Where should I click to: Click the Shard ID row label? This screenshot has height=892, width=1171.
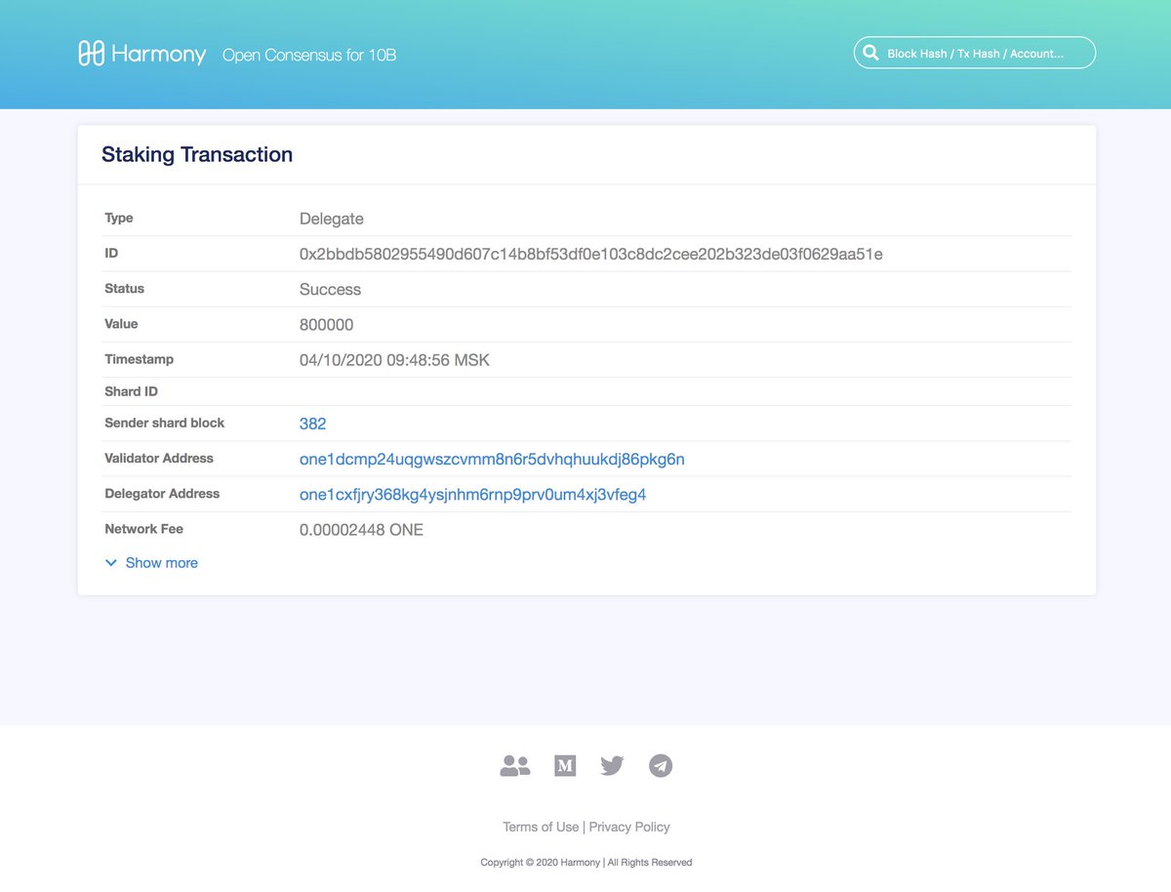click(x=131, y=391)
